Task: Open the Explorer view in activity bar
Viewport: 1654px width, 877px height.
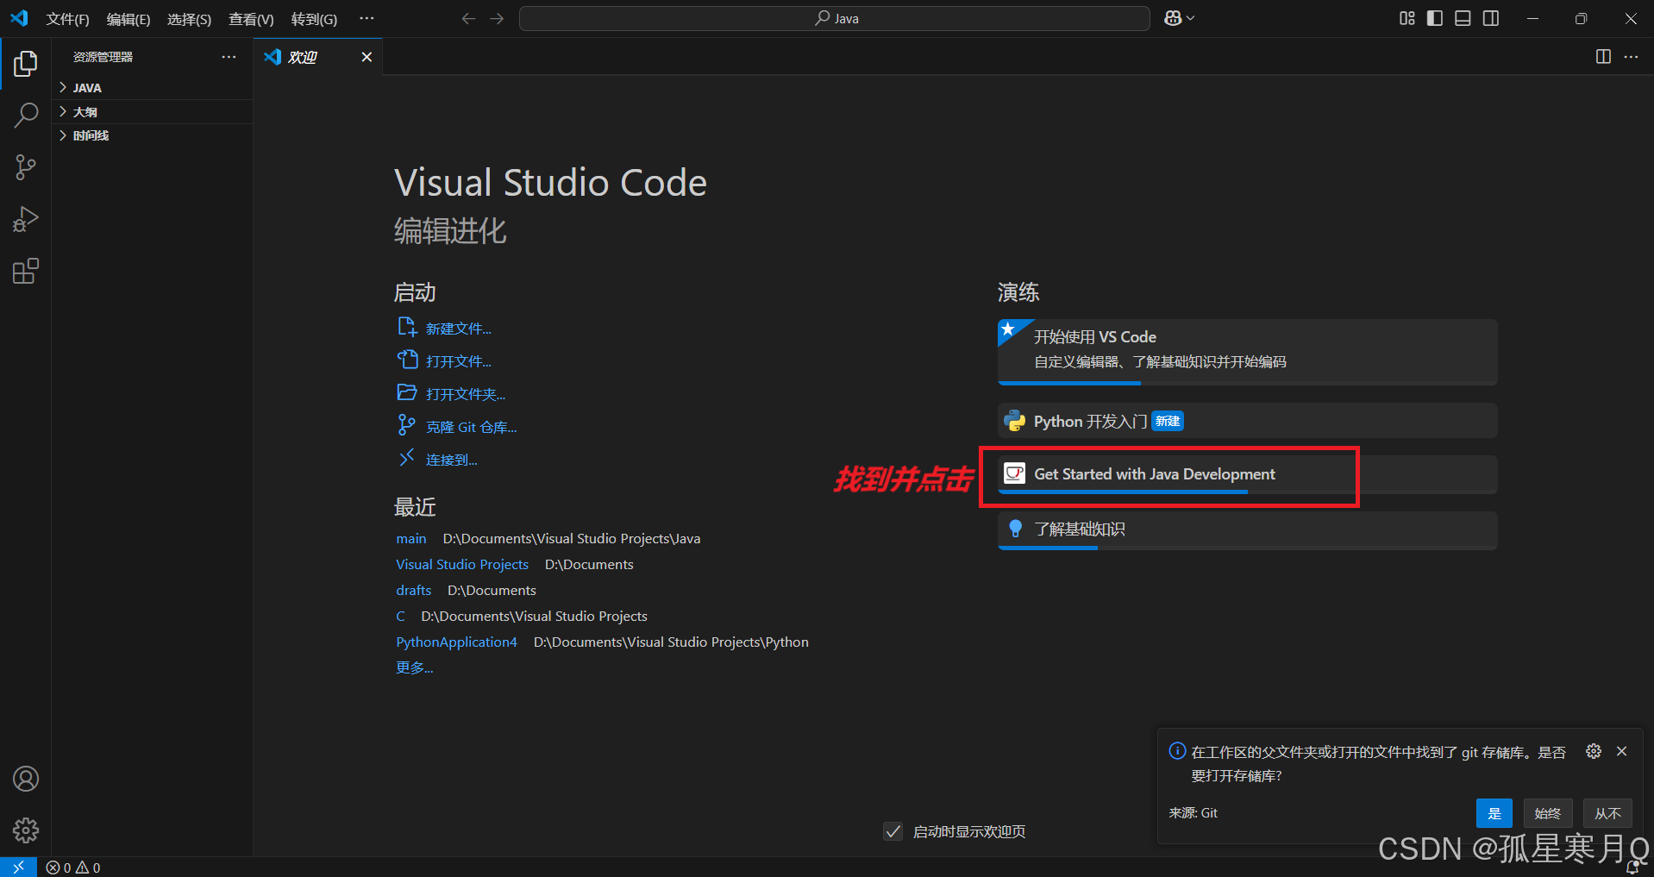Action: 26,63
